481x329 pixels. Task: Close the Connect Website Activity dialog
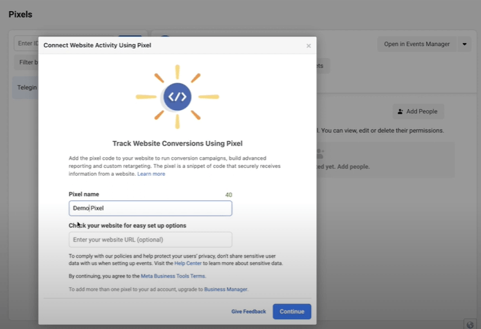(308, 46)
